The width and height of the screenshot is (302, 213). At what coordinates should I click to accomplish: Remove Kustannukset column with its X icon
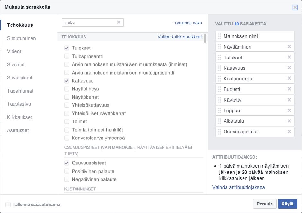click(x=289, y=78)
